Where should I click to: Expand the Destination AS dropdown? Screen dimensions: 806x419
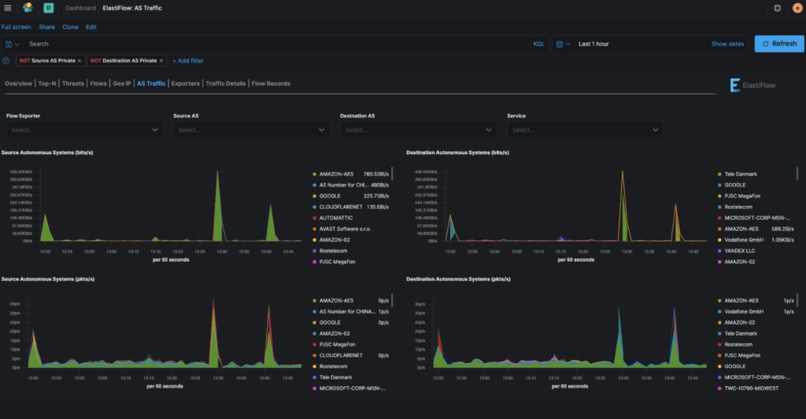point(419,130)
